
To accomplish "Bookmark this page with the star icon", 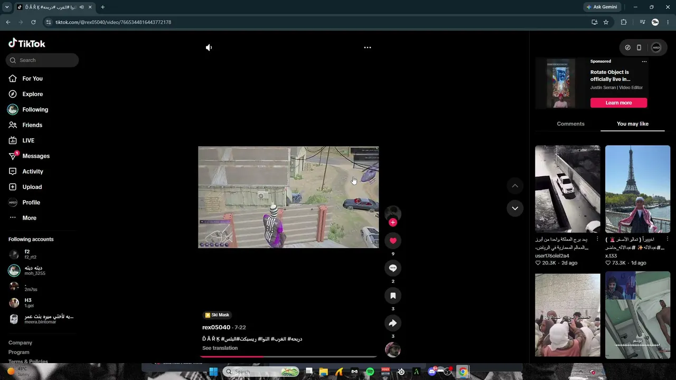I will tap(606, 22).
